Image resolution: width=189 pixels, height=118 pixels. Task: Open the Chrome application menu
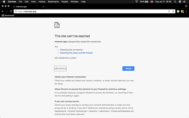(x=12, y=2)
